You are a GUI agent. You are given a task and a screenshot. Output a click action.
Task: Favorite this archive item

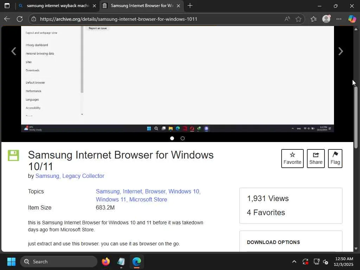[x=292, y=159]
